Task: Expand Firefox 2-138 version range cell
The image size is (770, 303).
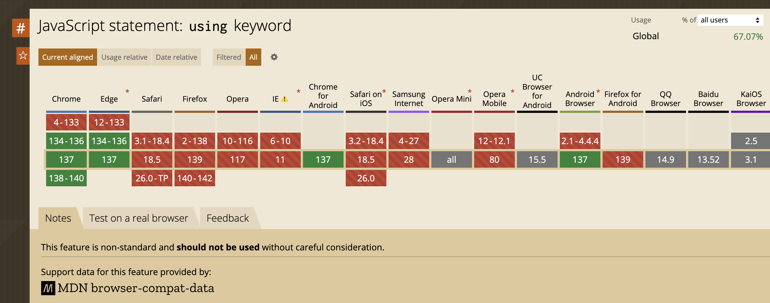Action: point(195,141)
